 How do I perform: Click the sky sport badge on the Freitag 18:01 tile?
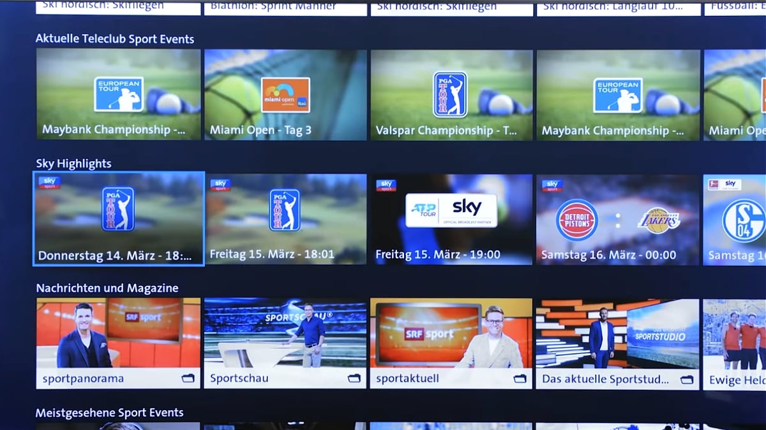pyautogui.click(x=221, y=185)
